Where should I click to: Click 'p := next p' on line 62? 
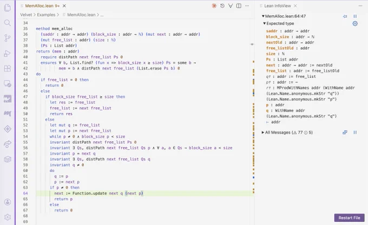click(67, 182)
